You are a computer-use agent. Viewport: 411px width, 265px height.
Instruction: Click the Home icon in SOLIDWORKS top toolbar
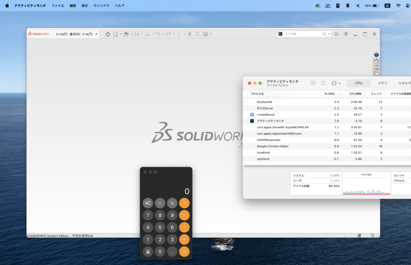point(108,34)
